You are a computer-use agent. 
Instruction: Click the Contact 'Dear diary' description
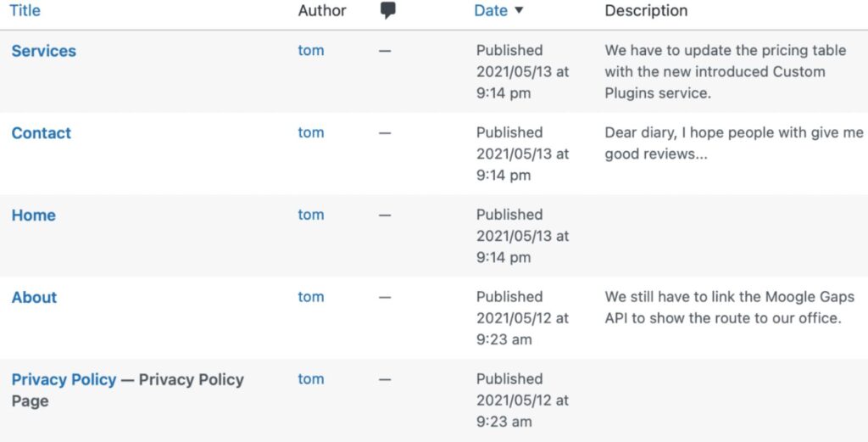733,143
